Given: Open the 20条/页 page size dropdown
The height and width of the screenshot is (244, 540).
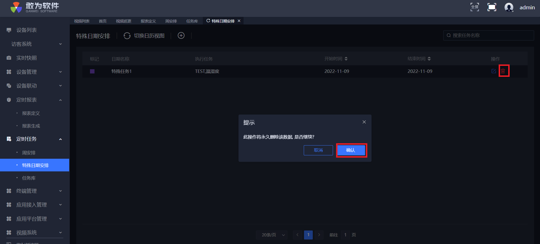Looking at the screenshot, I should (272, 235).
